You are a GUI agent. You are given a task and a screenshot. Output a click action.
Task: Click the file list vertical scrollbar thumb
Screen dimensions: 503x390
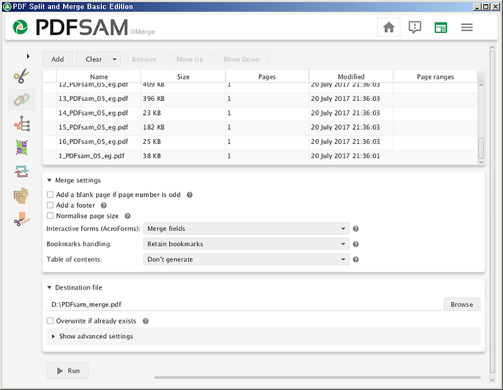481,148
